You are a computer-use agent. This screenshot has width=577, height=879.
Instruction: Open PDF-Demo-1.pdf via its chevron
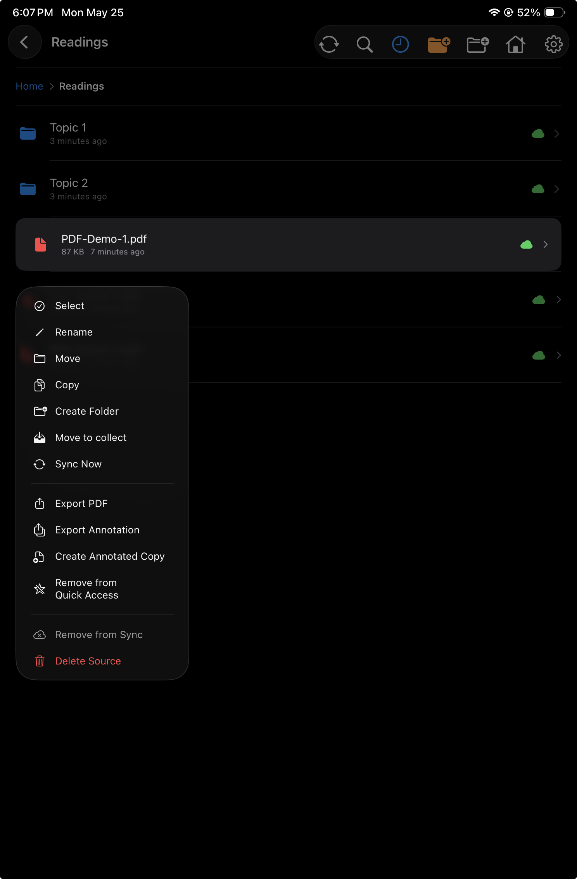546,245
